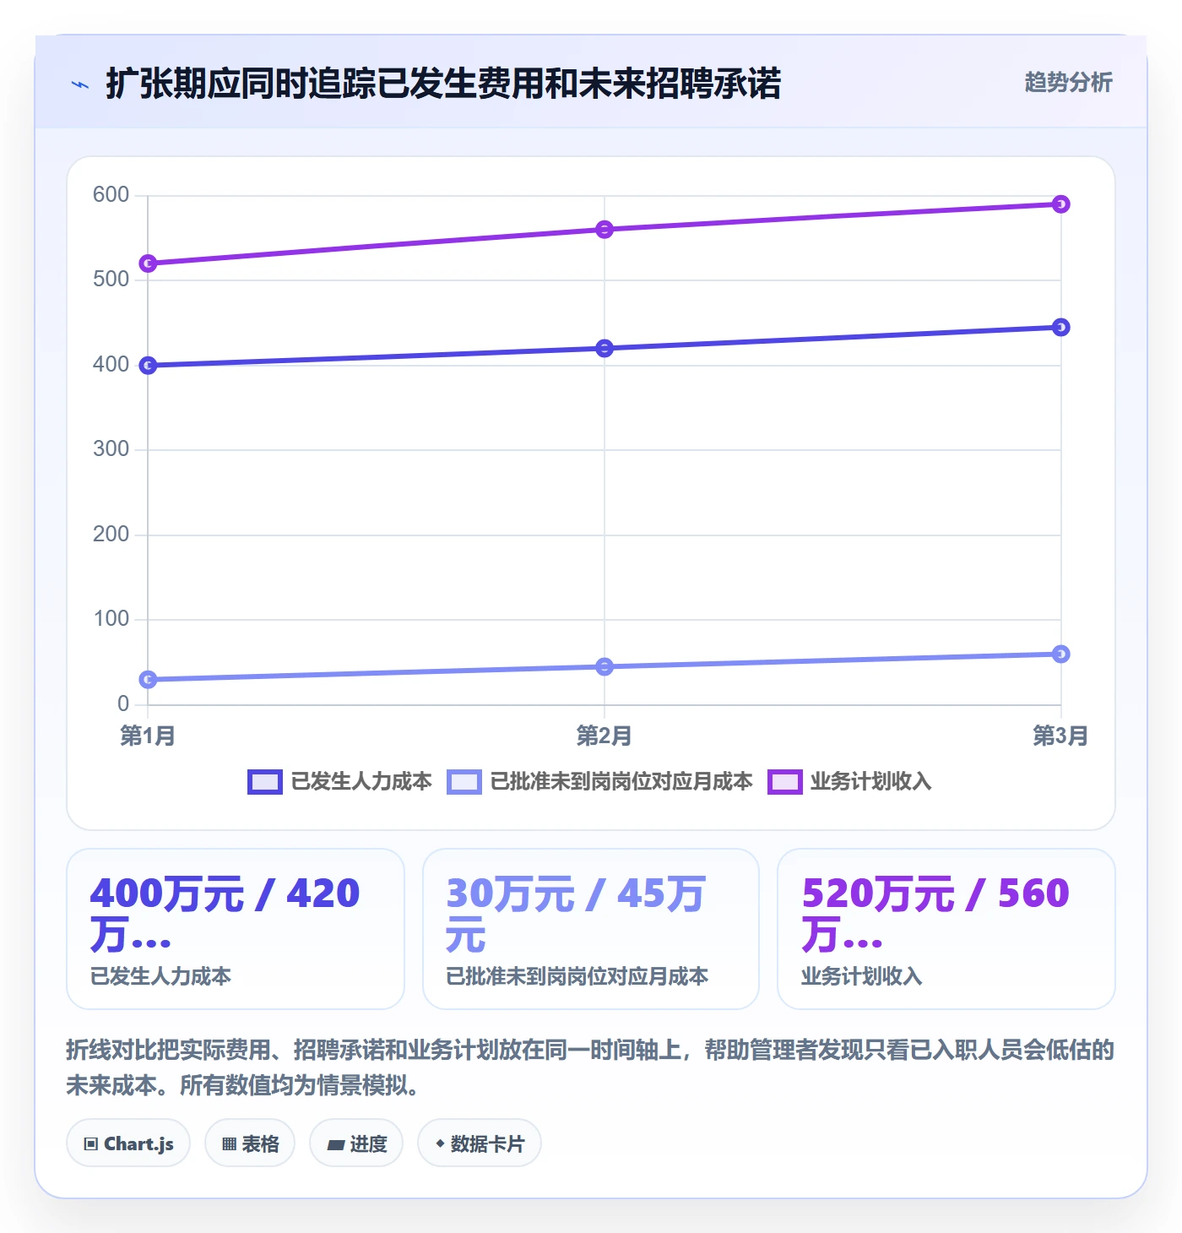Click the 600 y-axis tick label
The image size is (1182, 1233).
pyautogui.click(x=111, y=195)
